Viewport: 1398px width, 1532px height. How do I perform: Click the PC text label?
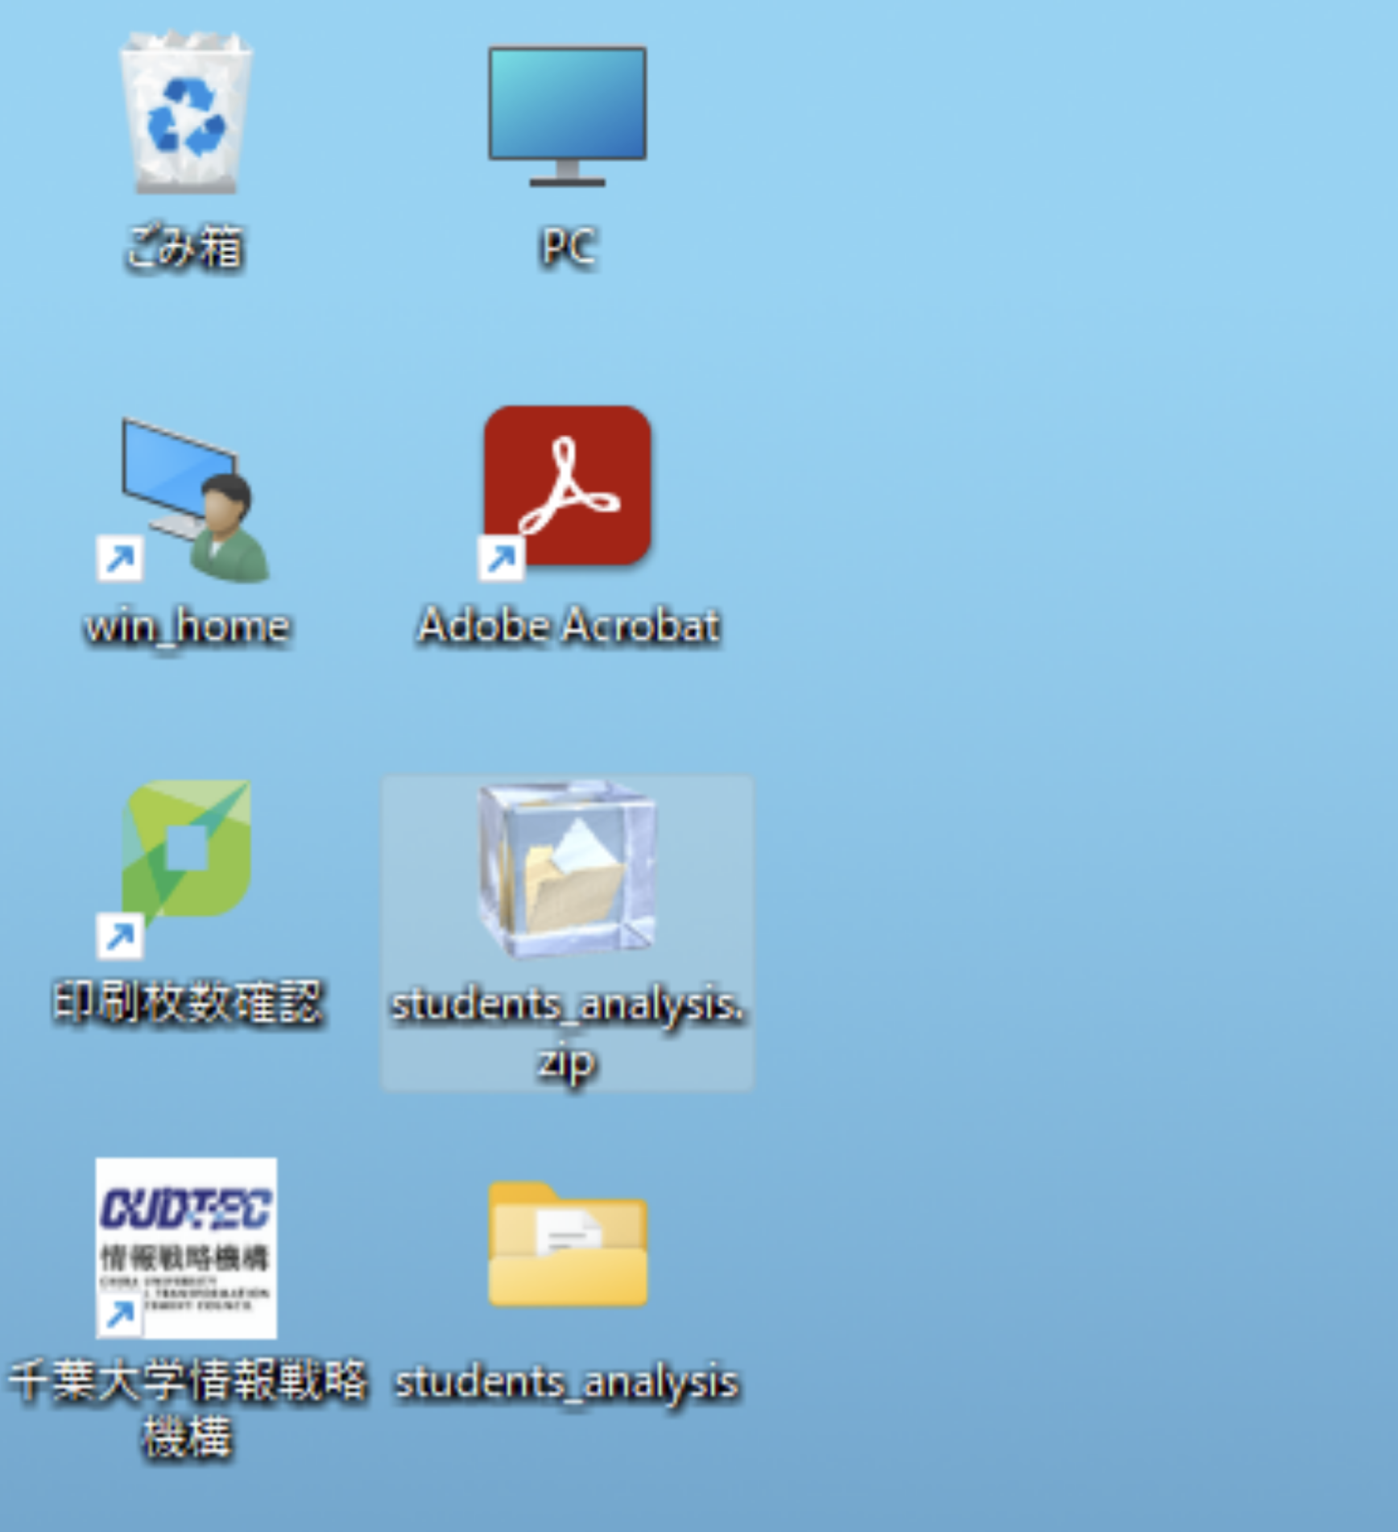click(x=568, y=247)
